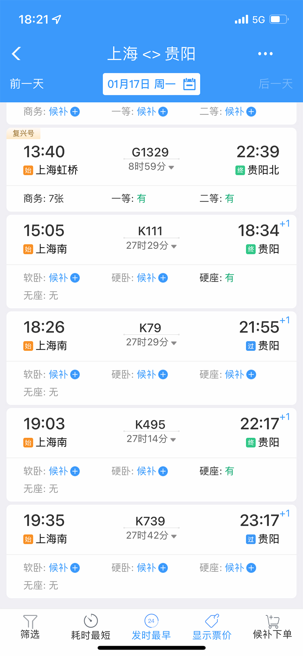
Task: Tap the price tag icon
Action: coord(212,621)
